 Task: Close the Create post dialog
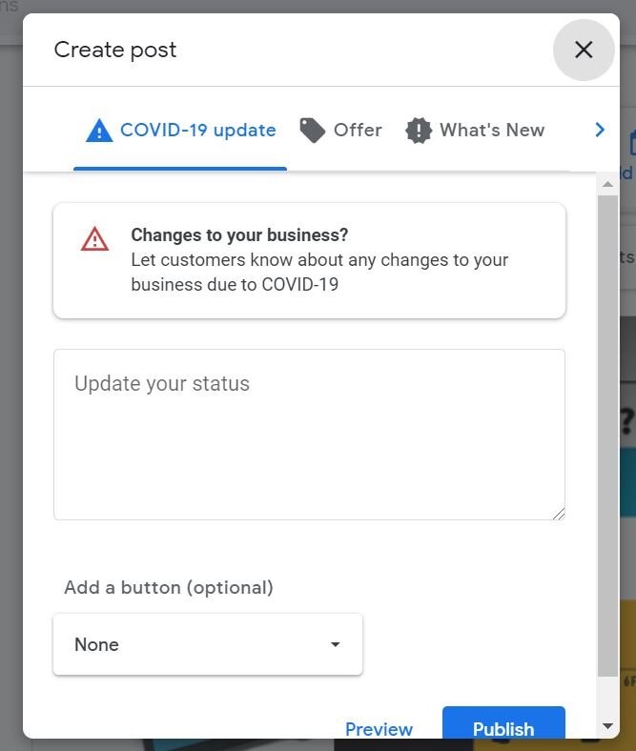pyautogui.click(x=584, y=50)
